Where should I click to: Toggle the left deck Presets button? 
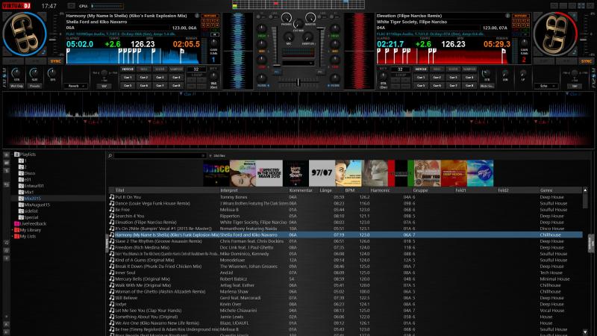pyautogui.click(x=34, y=86)
